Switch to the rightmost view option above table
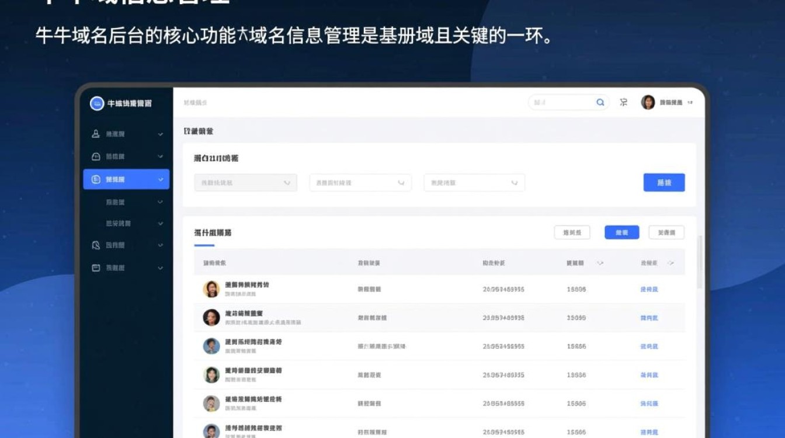The image size is (785, 438). point(666,232)
